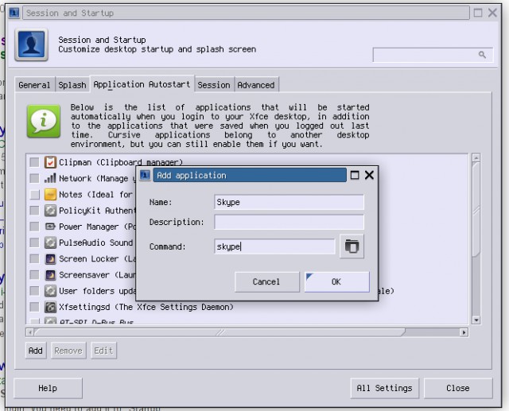
Task: Click the vertical scrollbar up arrow
Action: point(476,158)
